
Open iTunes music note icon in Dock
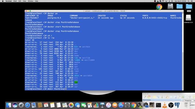coord(108,105)
